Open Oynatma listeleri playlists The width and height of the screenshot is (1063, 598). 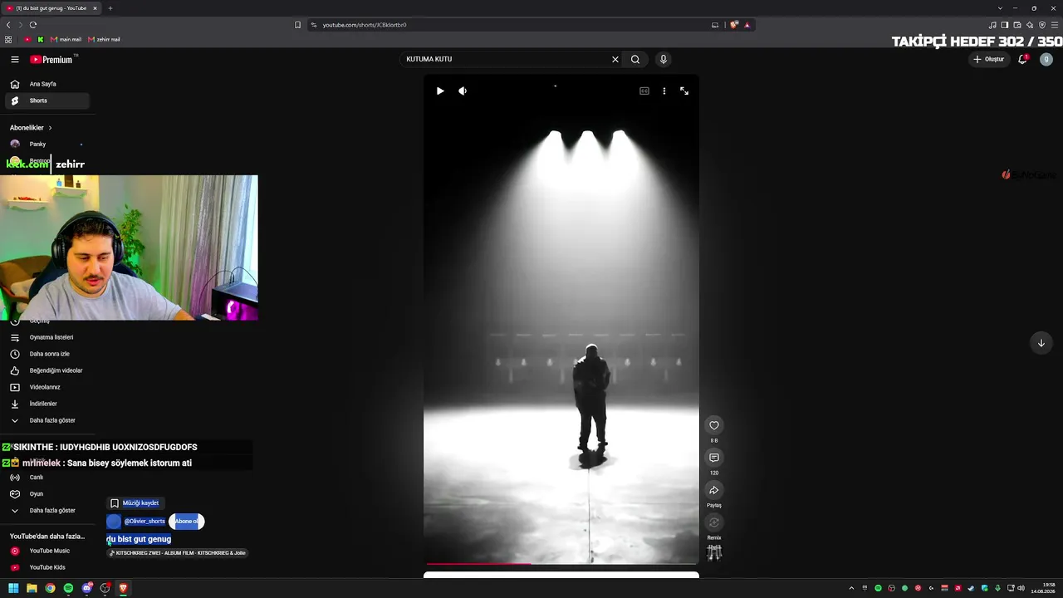click(47, 337)
